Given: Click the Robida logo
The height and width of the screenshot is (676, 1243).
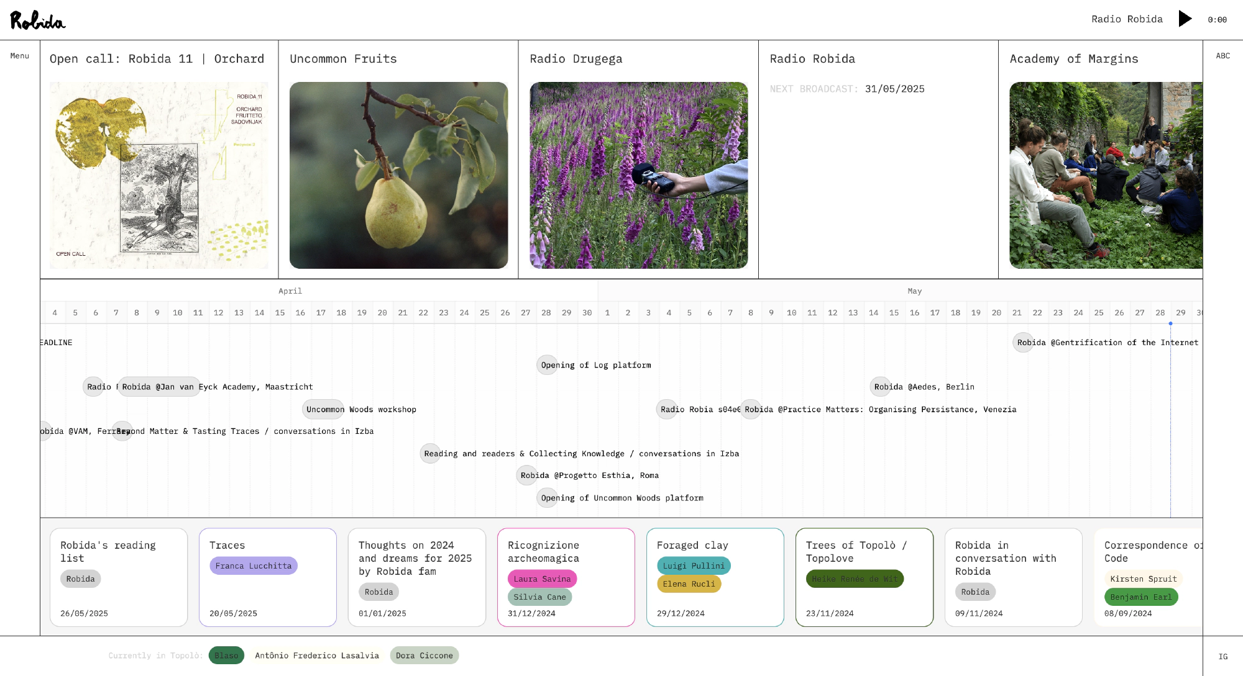Looking at the screenshot, I should tap(37, 20).
